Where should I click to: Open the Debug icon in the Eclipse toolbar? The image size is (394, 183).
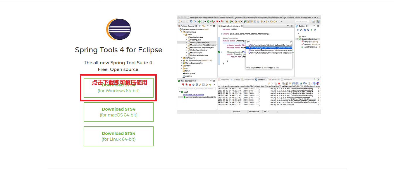pos(204,21)
